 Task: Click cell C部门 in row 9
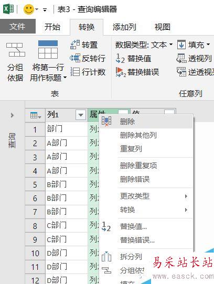click(67, 239)
